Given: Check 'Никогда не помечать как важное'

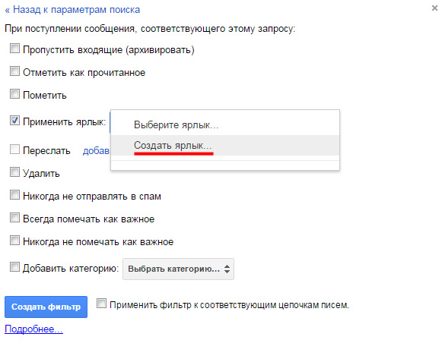Looking at the screenshot, I should [14, 241].
